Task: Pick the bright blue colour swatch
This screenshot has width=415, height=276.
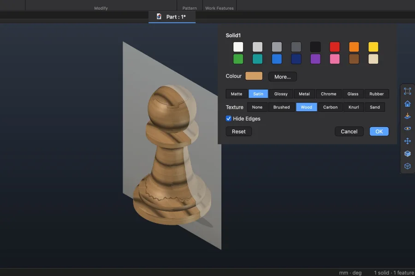Action: [277, 59]
